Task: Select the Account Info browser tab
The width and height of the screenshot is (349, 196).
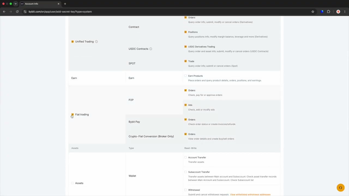Action: click(40, 4)
